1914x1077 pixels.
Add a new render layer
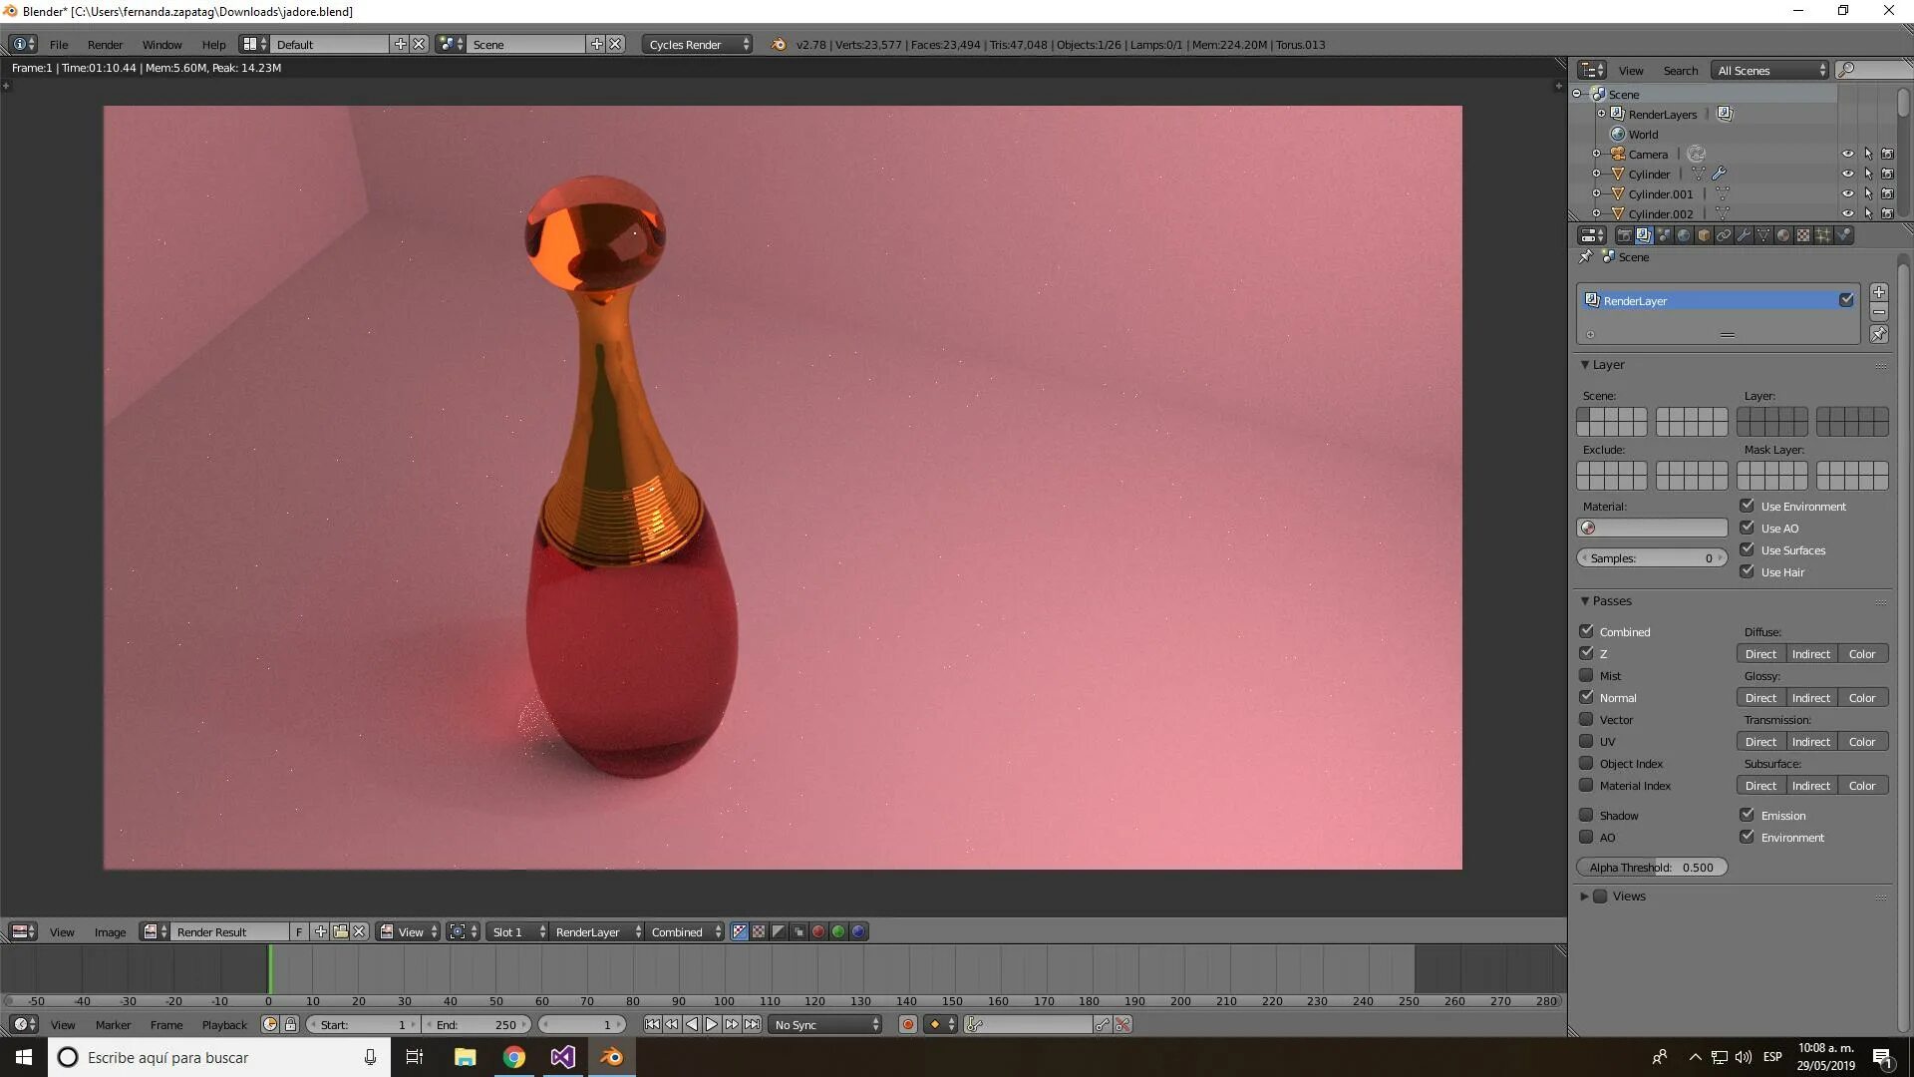pos(1878,292)
